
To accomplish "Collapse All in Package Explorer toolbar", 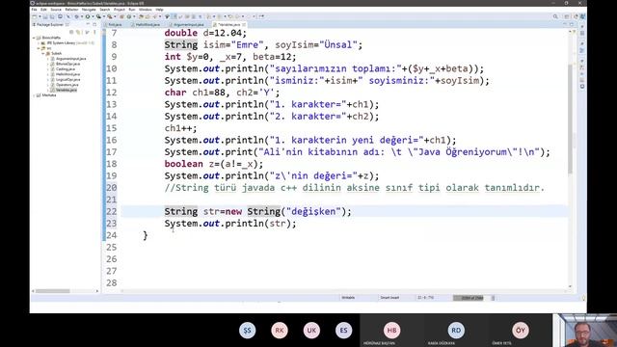I will click(71, 32).
